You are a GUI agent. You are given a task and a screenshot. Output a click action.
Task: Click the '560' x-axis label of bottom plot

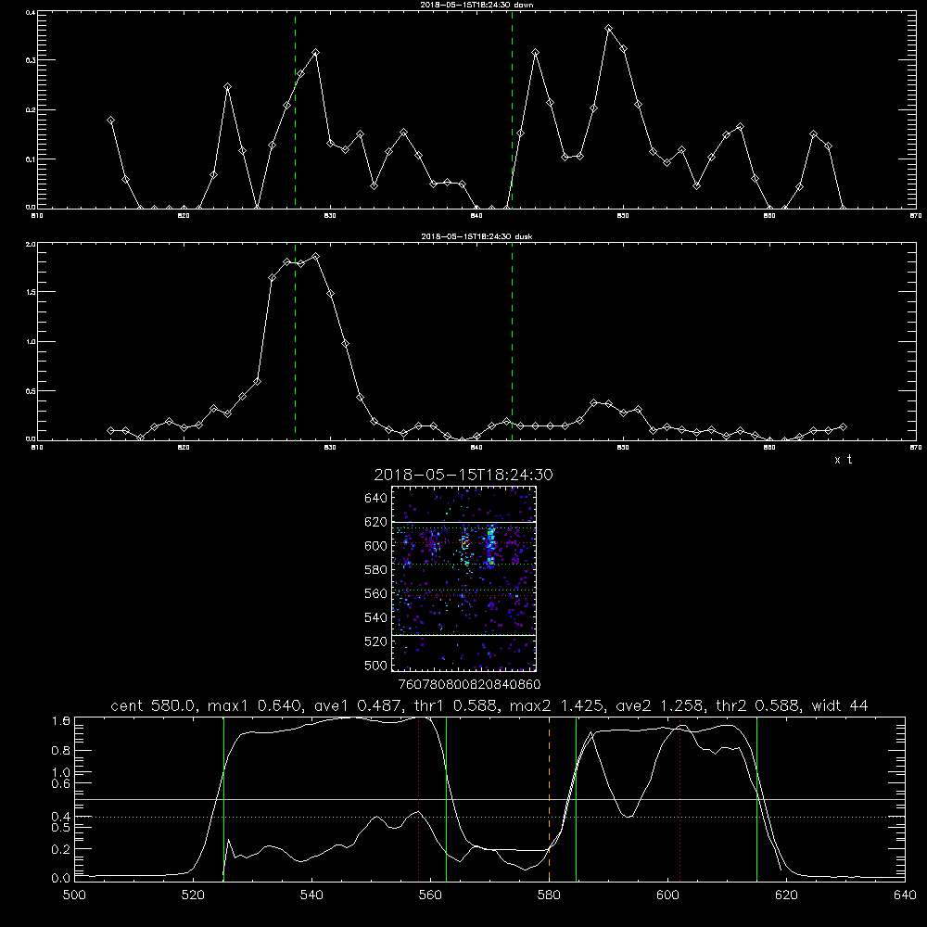(430, 895)
